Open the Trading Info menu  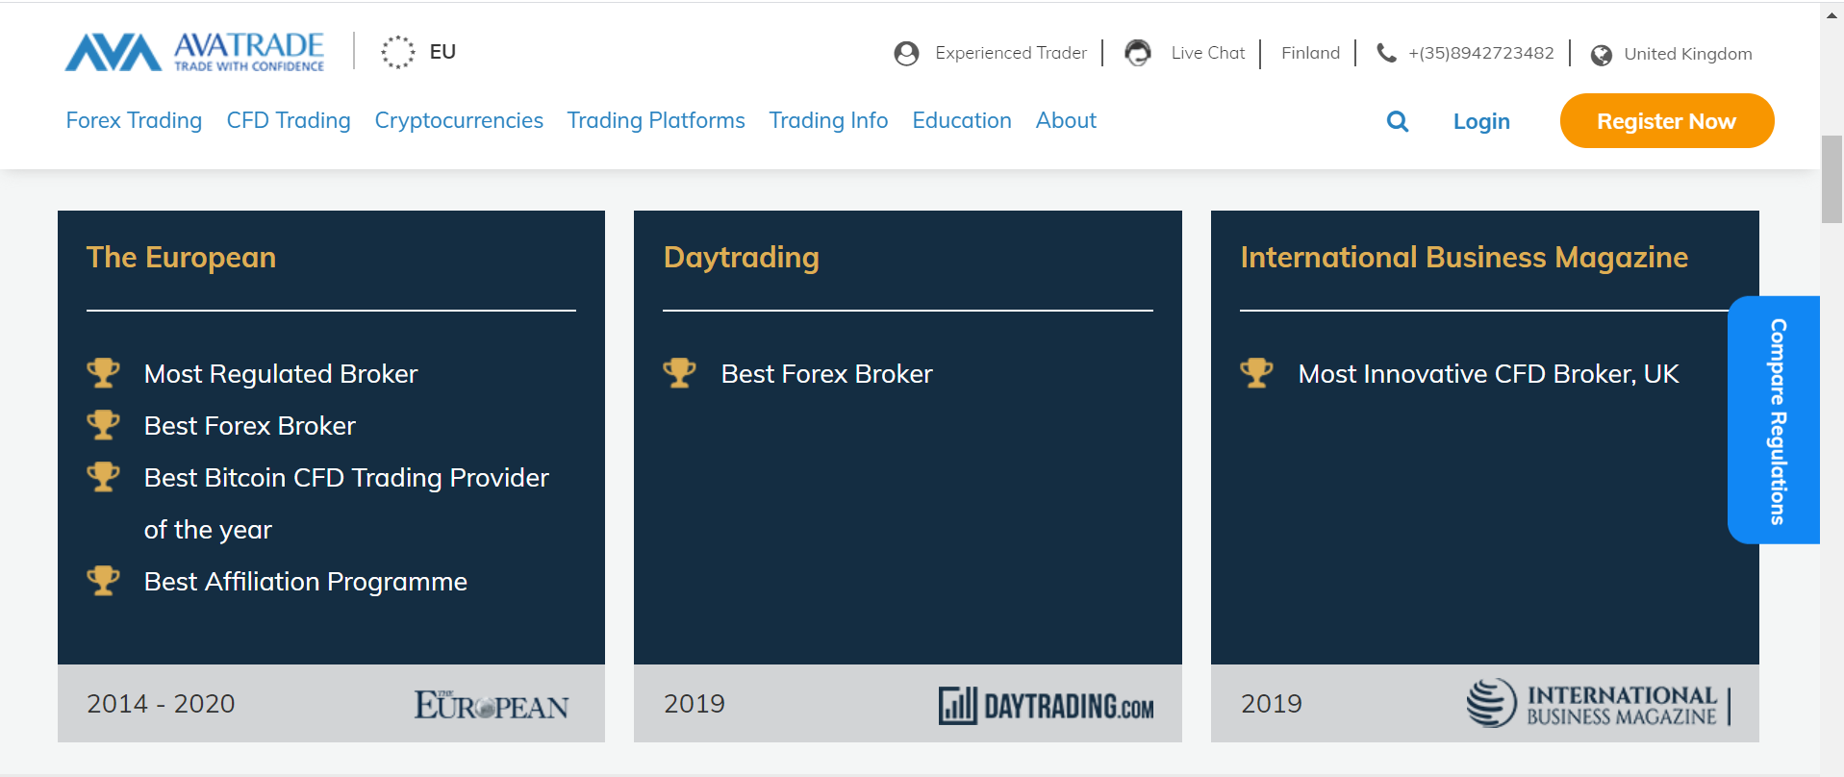tap(828, 120)
